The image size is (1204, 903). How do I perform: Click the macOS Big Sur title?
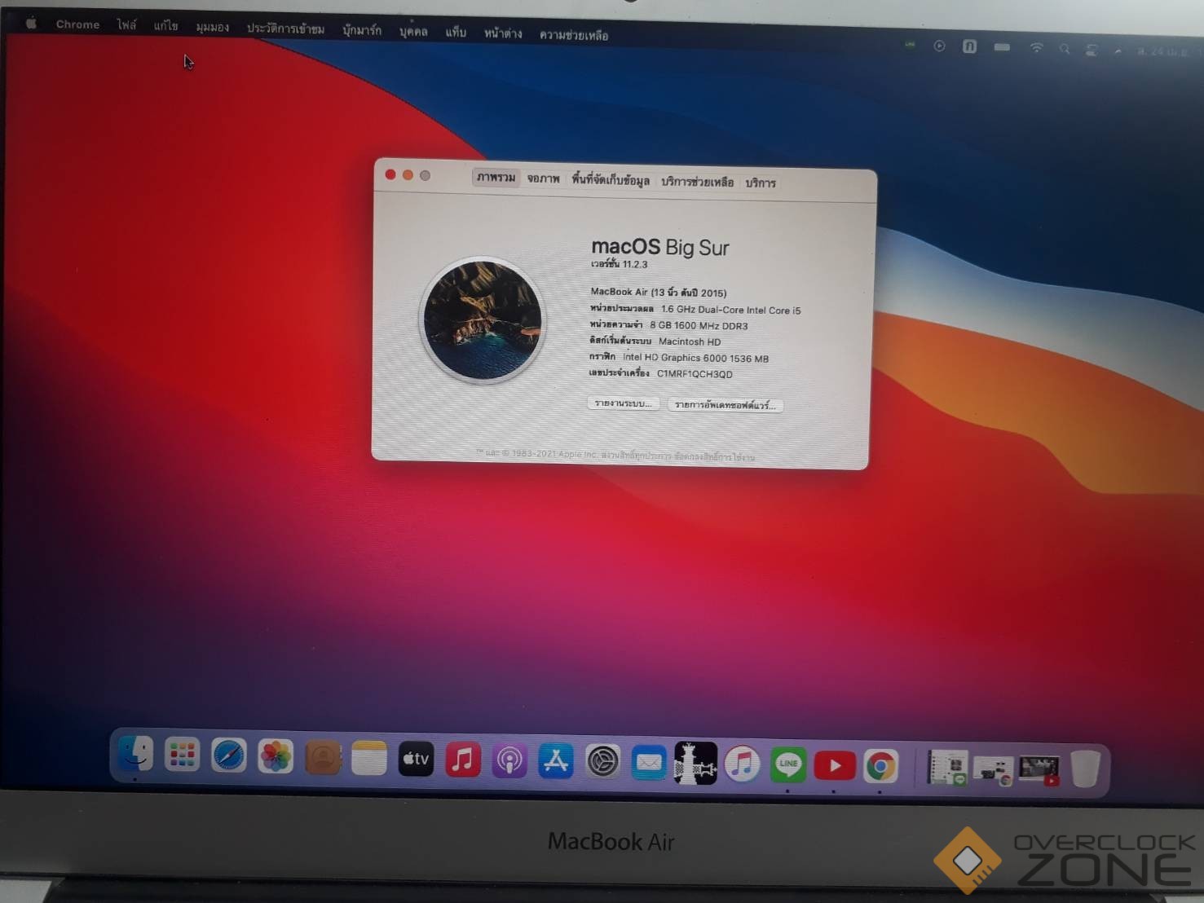(660, 247)
